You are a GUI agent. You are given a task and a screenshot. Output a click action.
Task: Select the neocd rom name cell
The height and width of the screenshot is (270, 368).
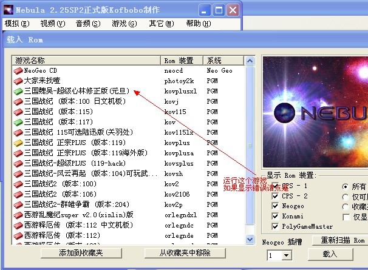tap(174, 70)
